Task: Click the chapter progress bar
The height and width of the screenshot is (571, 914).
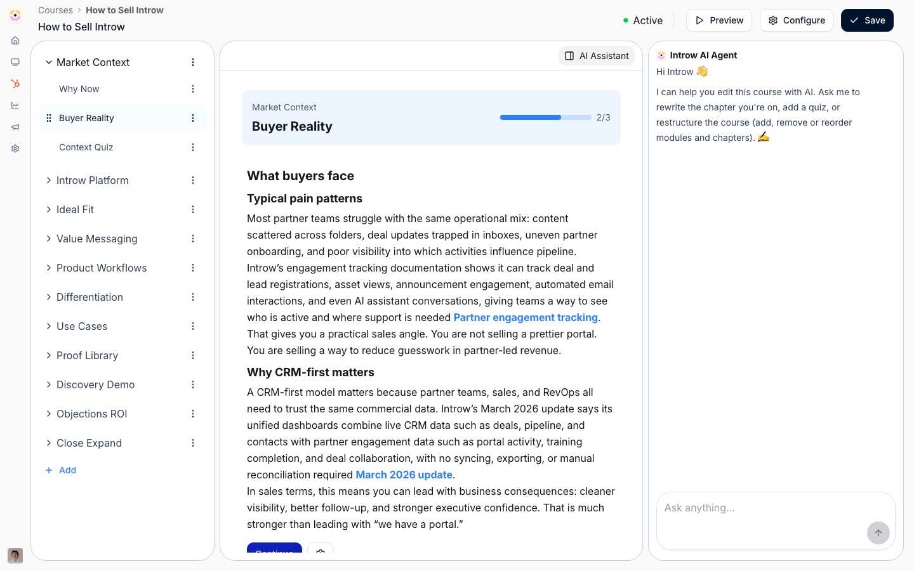Action: (546, 117)
